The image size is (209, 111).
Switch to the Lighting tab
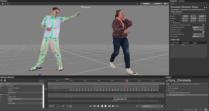coord(182,1)
